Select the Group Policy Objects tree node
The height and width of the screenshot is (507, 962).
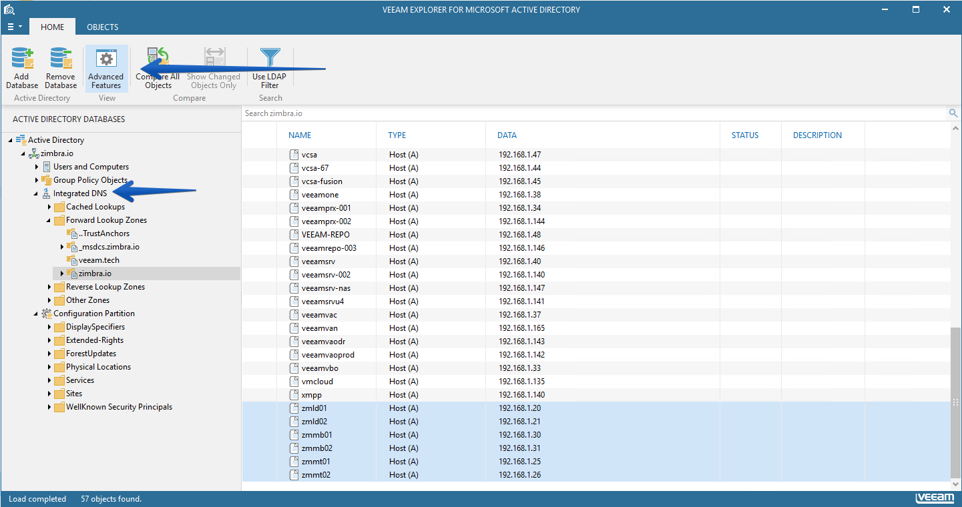click(x=90, y=180)
